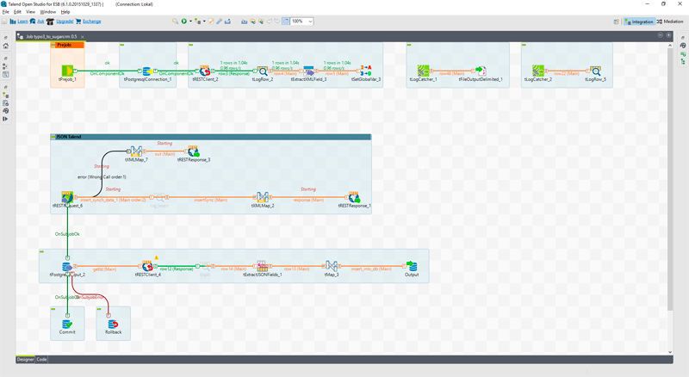This screenshot has height=377, width=689.
Task: Select the tLogRow_2 component
Action: [x=263, y=71]
